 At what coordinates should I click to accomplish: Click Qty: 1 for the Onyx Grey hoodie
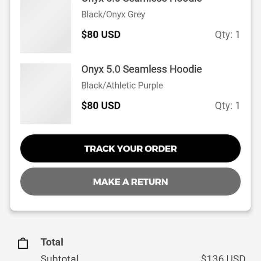pos(227,35)
